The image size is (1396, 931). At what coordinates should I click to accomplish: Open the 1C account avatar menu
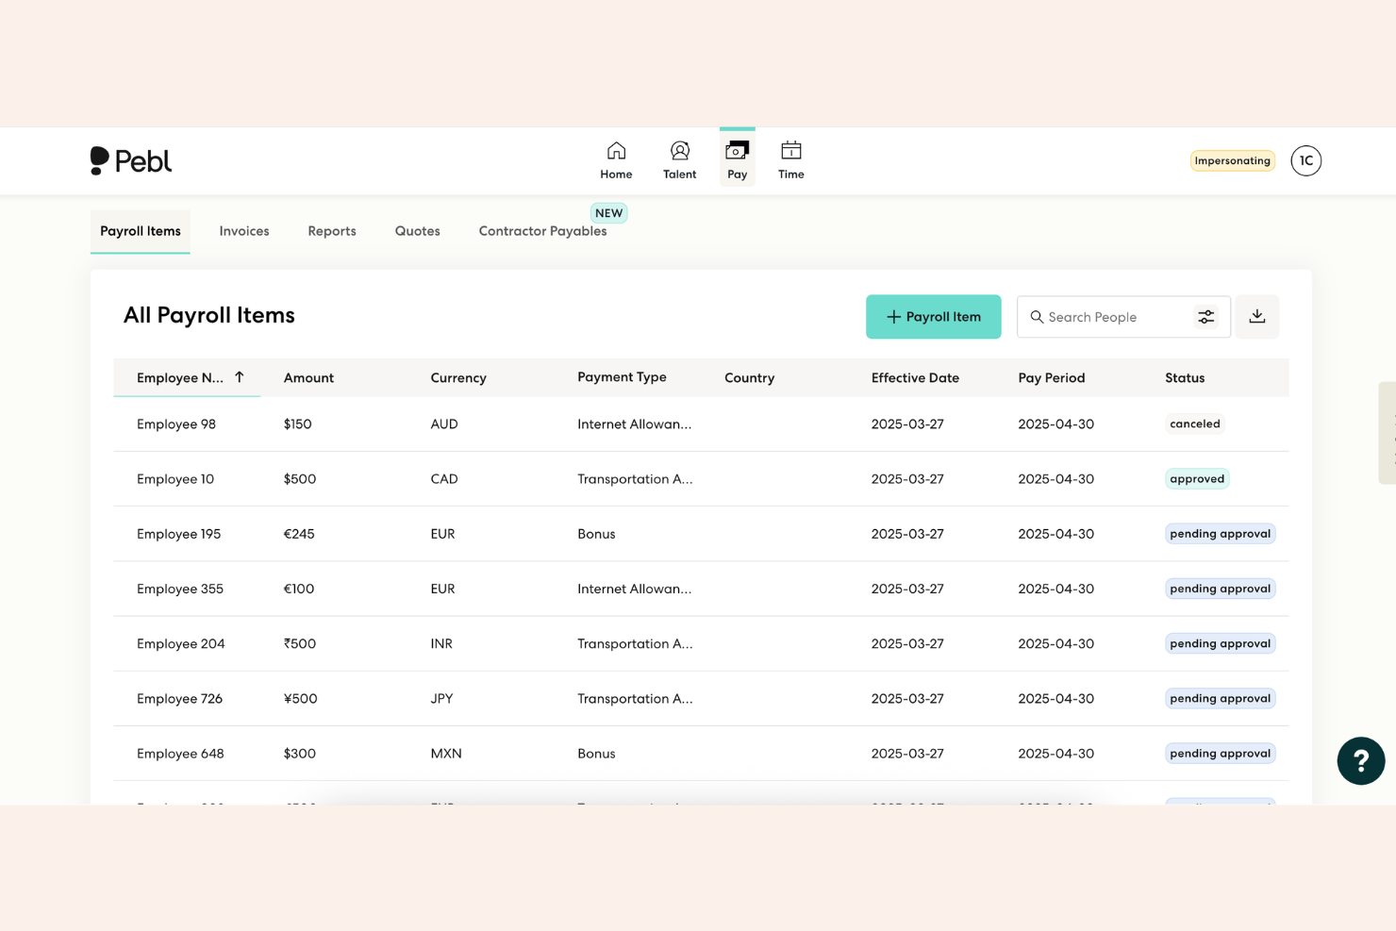click(x=1305, y=160)
